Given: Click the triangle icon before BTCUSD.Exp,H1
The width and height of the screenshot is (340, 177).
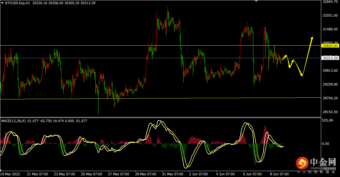Looking at the screenshot, I should (x=3, y=3).
